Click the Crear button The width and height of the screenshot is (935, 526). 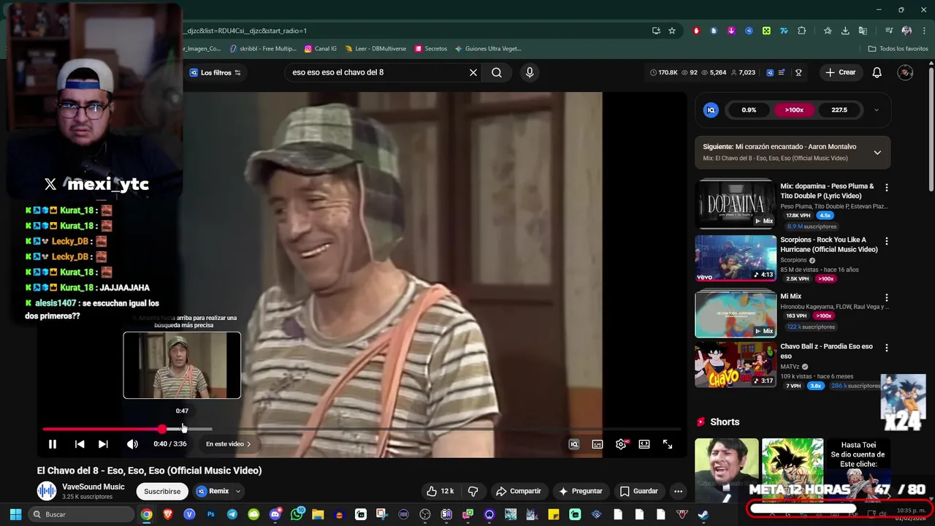tap(840, 72)
